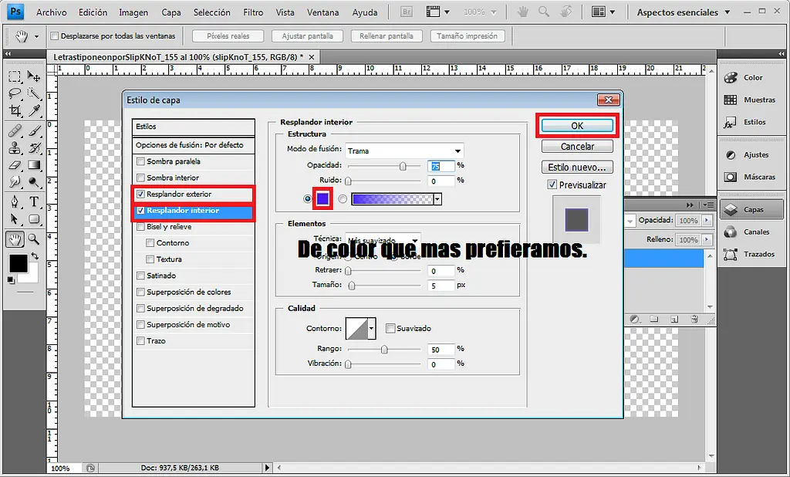
Task: Select the Move tool
Action: (x=34, y=76)
